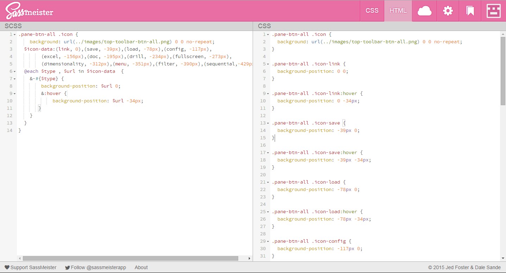Viewport: 506px width, 273px height.
Task: Collapse SCSS &:hover block at line 9
Action: pos(14,94)
